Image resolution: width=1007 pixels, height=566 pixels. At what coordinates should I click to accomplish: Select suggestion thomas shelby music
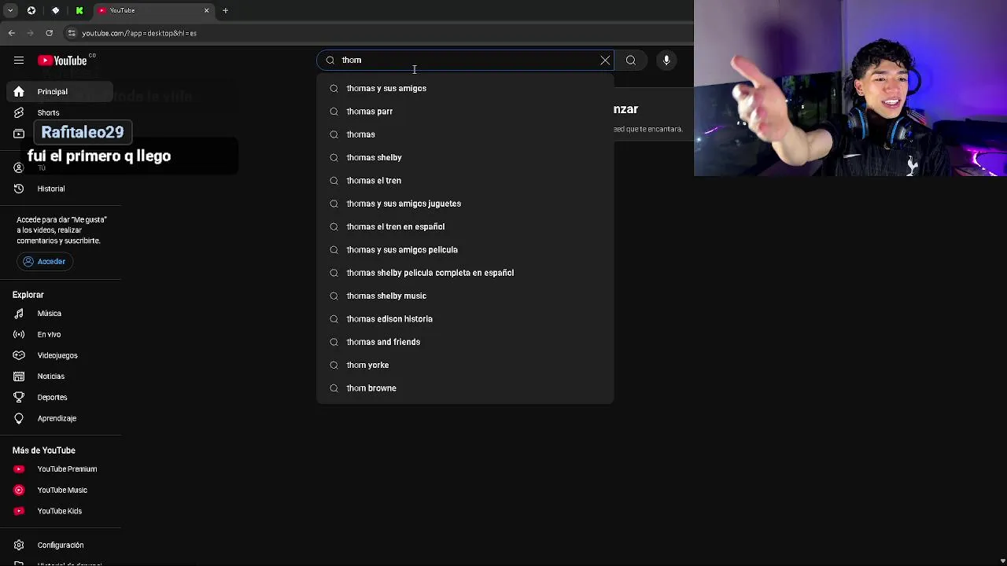[465, 296]
